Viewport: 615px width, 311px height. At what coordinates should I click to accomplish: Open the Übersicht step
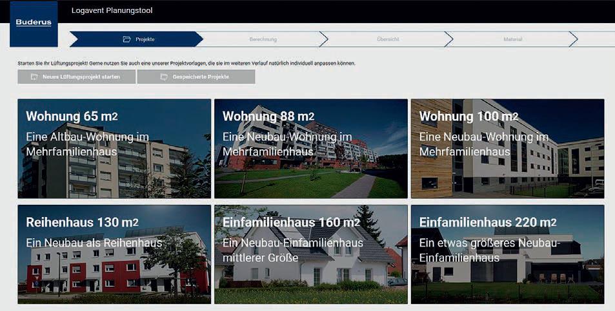coord(388,39)
